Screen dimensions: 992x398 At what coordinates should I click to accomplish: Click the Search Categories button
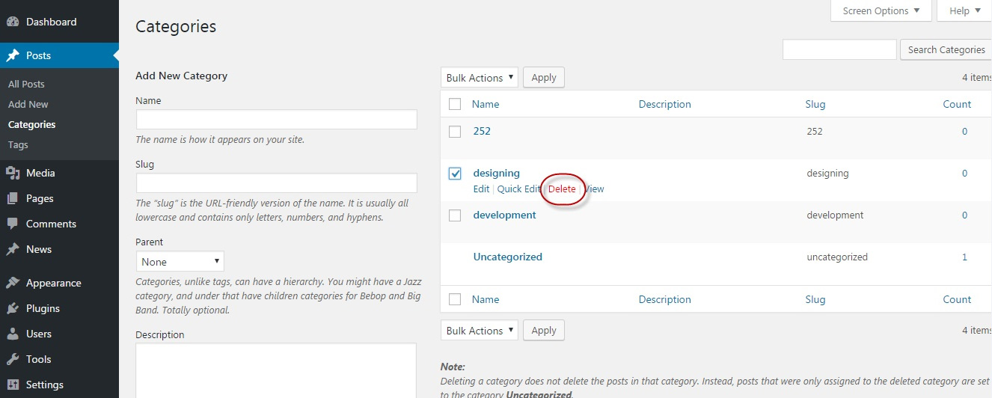coord(946,49)
